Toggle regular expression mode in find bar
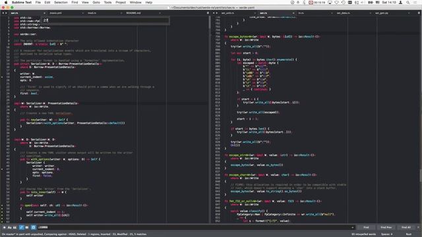 pyautogui.click(x=5, y=227)
